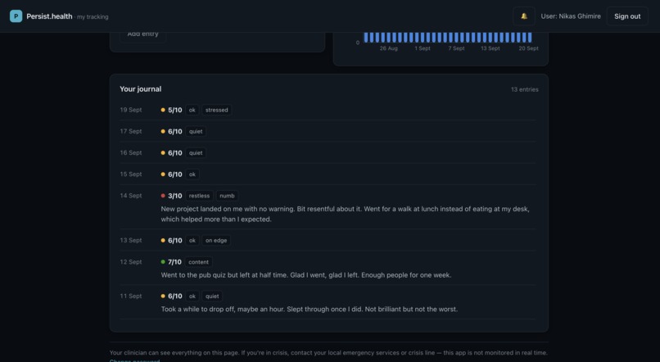Viewport: 660px width, 362px height.
Task: Click the ok tag on 13 Sept
Action: [192, 240]
